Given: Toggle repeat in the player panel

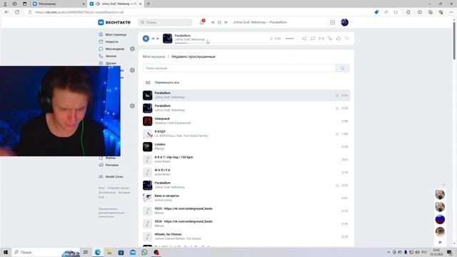Looking at the screenshot, I should 313,39.
